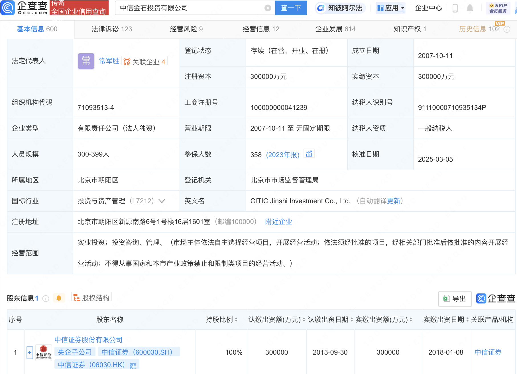Open shareholder 中信证券股份有限公司 page

88,340
